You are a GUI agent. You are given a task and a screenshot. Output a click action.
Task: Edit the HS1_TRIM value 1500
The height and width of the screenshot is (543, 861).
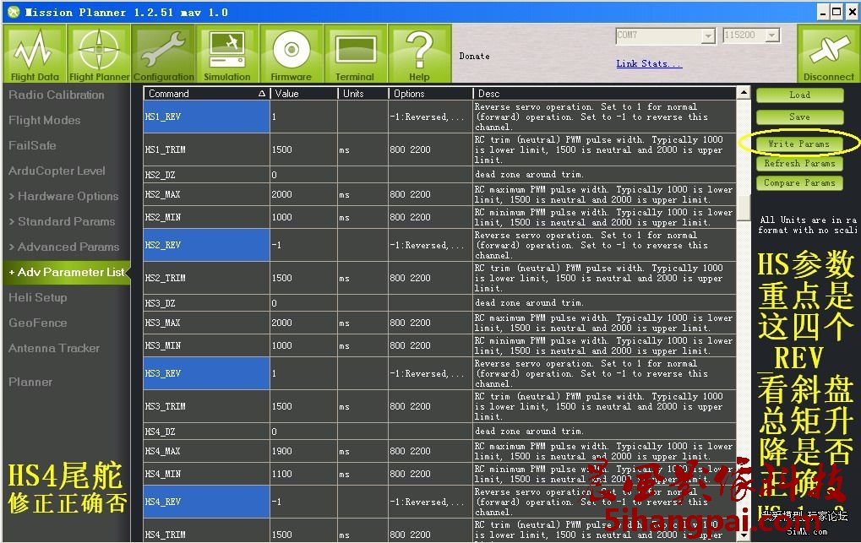(x=303, y=149)
